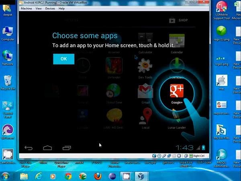The image size is (241, 181).
Task: Switch to VirtualBox in the taskbar
Action: 141,176
